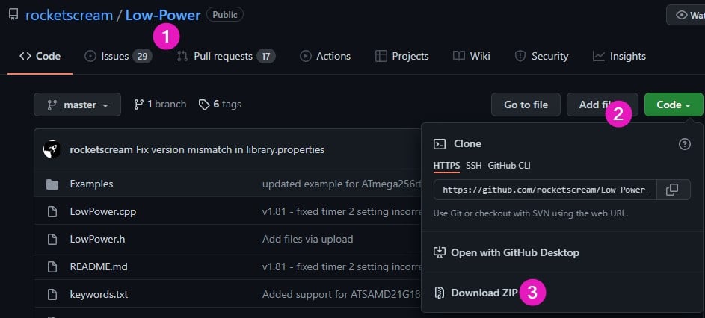Go to the Actions tab

(x=325, y=56)
